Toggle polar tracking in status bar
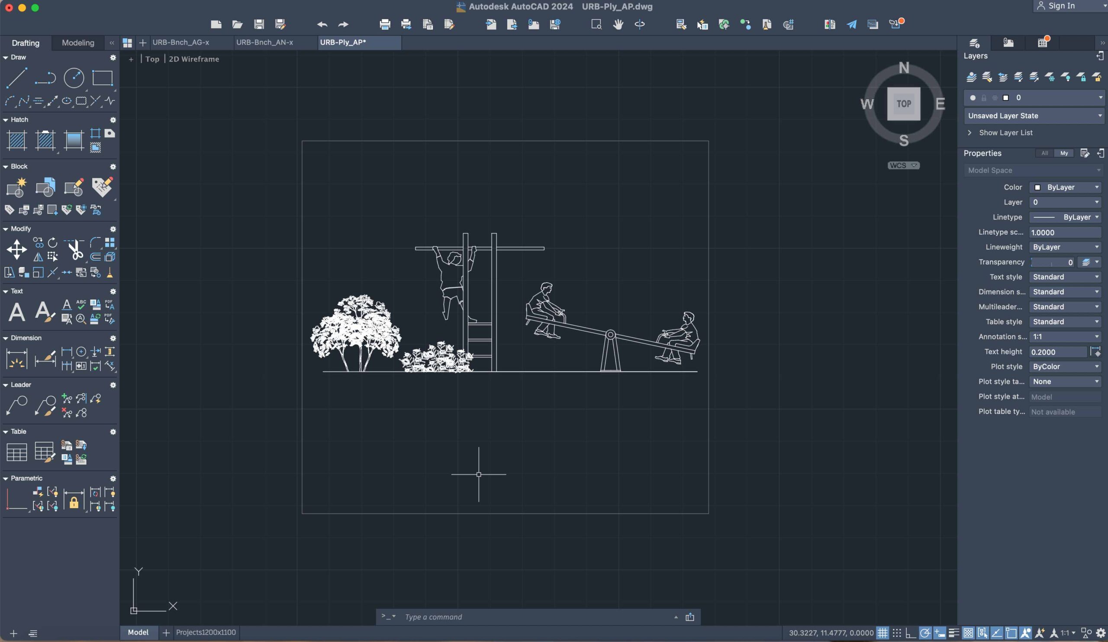This screenshot has width=1108, height=642. (925, 633)
